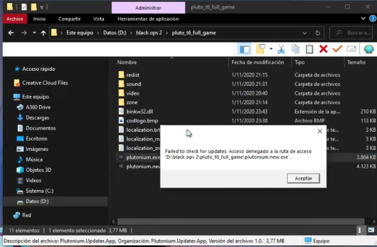Click the shell globe toolbar icon
The image size is (377, 247).
point(369,49)
